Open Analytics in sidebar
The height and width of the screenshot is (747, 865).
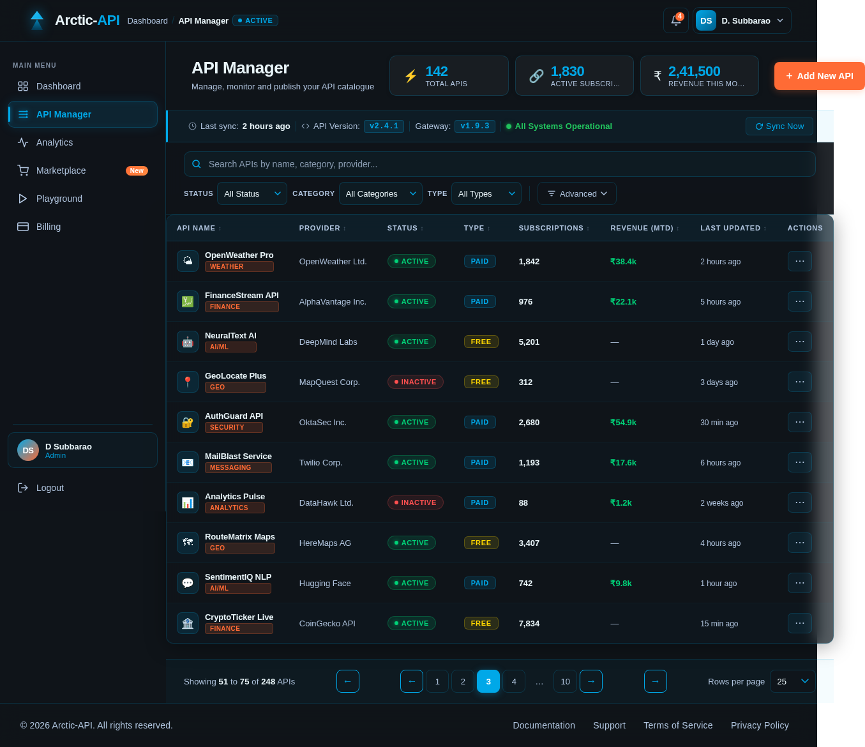(x=82, y=142)
